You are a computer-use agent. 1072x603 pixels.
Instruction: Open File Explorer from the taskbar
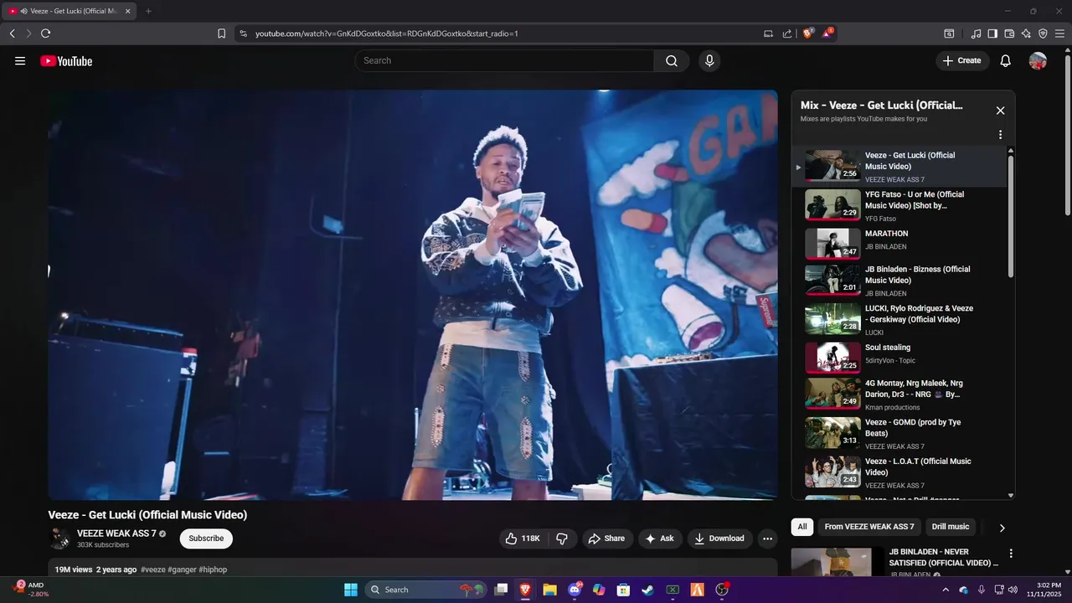point(549,590)
